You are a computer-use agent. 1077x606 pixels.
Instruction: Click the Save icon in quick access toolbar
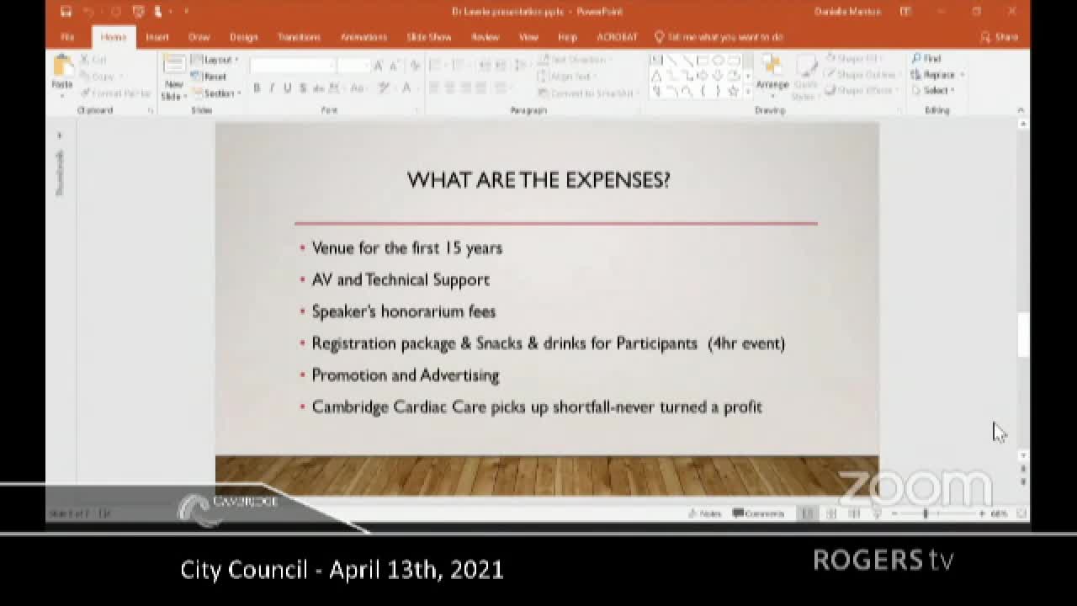(x=66, y=12)
